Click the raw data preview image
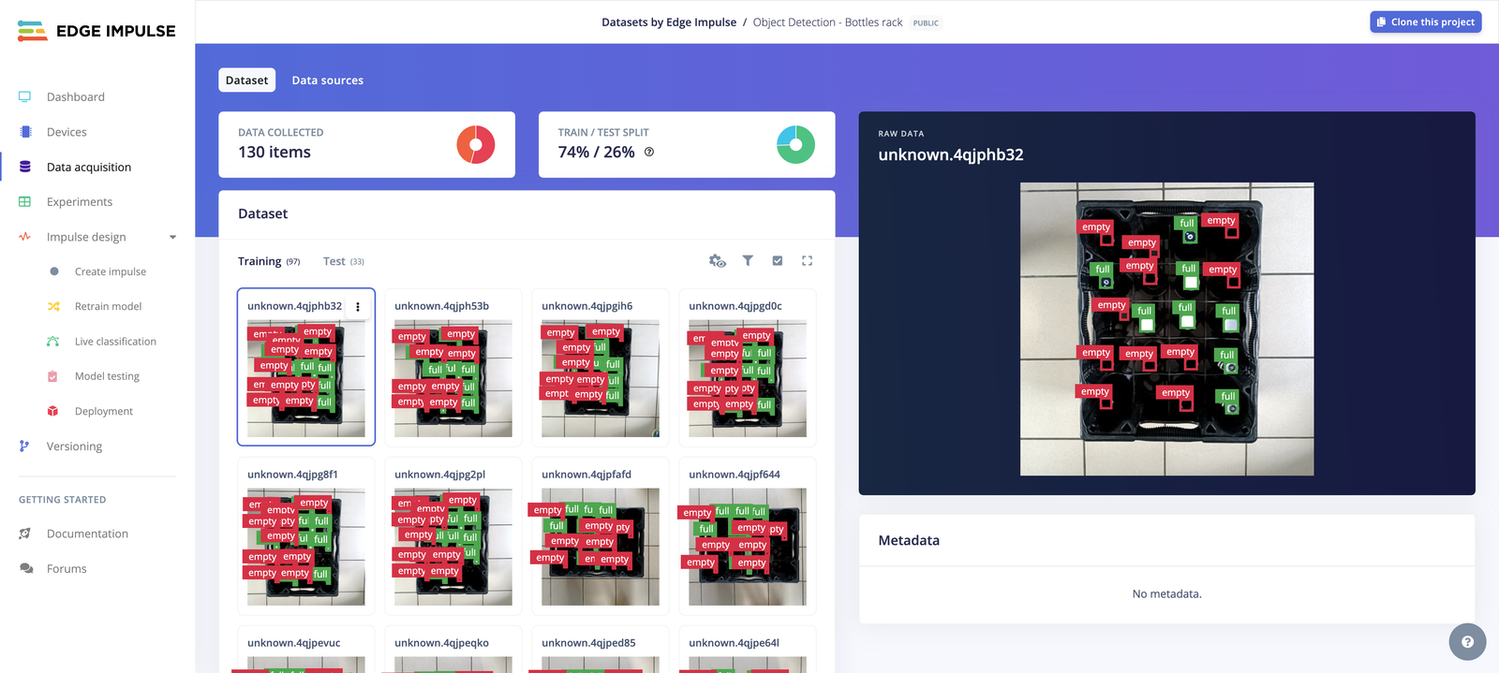Image resolution: width=1499 pixels, height=673 pixels. [1167, 329]
